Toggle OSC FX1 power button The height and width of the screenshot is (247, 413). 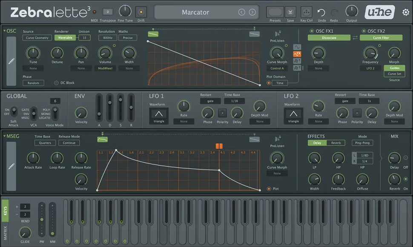(x=312, y=31)
